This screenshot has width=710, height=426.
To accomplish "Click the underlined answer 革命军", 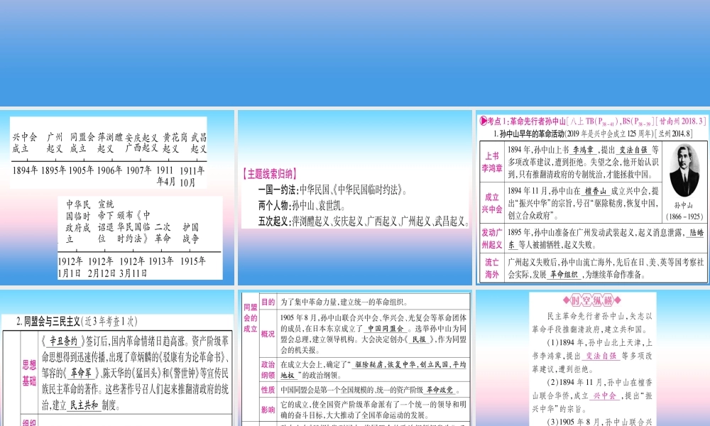I will (x=81, y=373).
